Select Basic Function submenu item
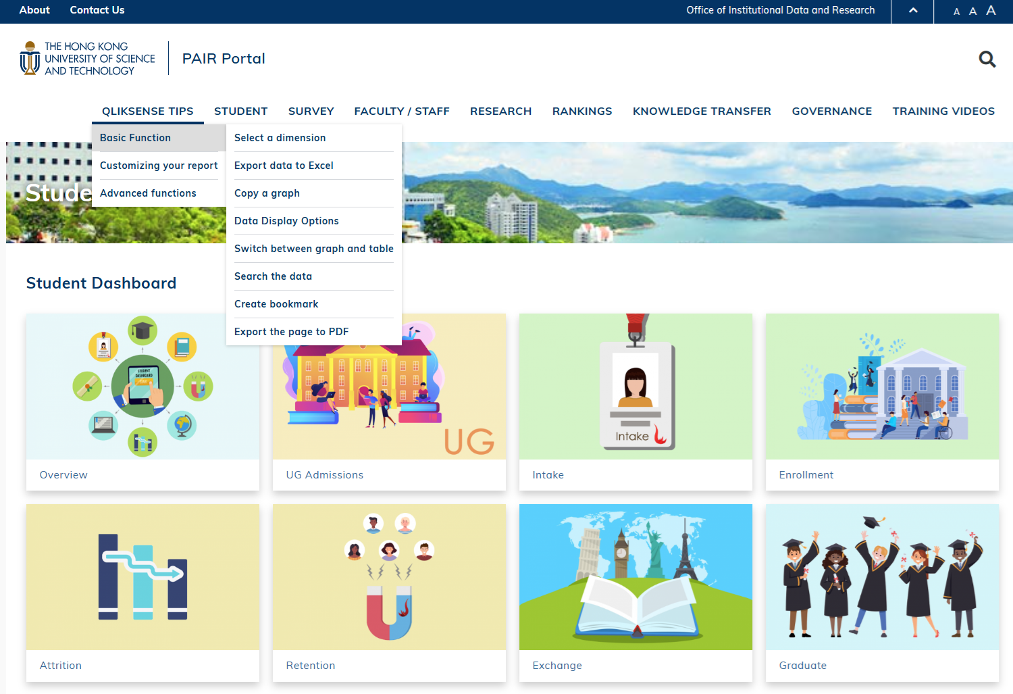Screen dimensions: 1013x694 (x=159, y=138)
